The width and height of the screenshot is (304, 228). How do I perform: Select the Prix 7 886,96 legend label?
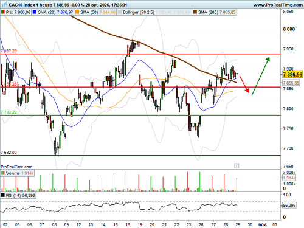18,12
